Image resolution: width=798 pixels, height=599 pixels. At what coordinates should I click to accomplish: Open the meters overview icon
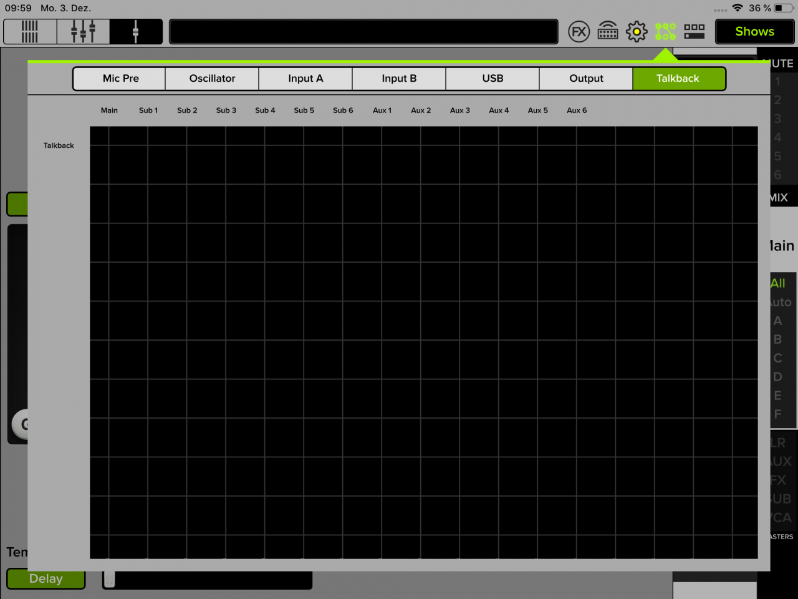(x=694, y=31)
